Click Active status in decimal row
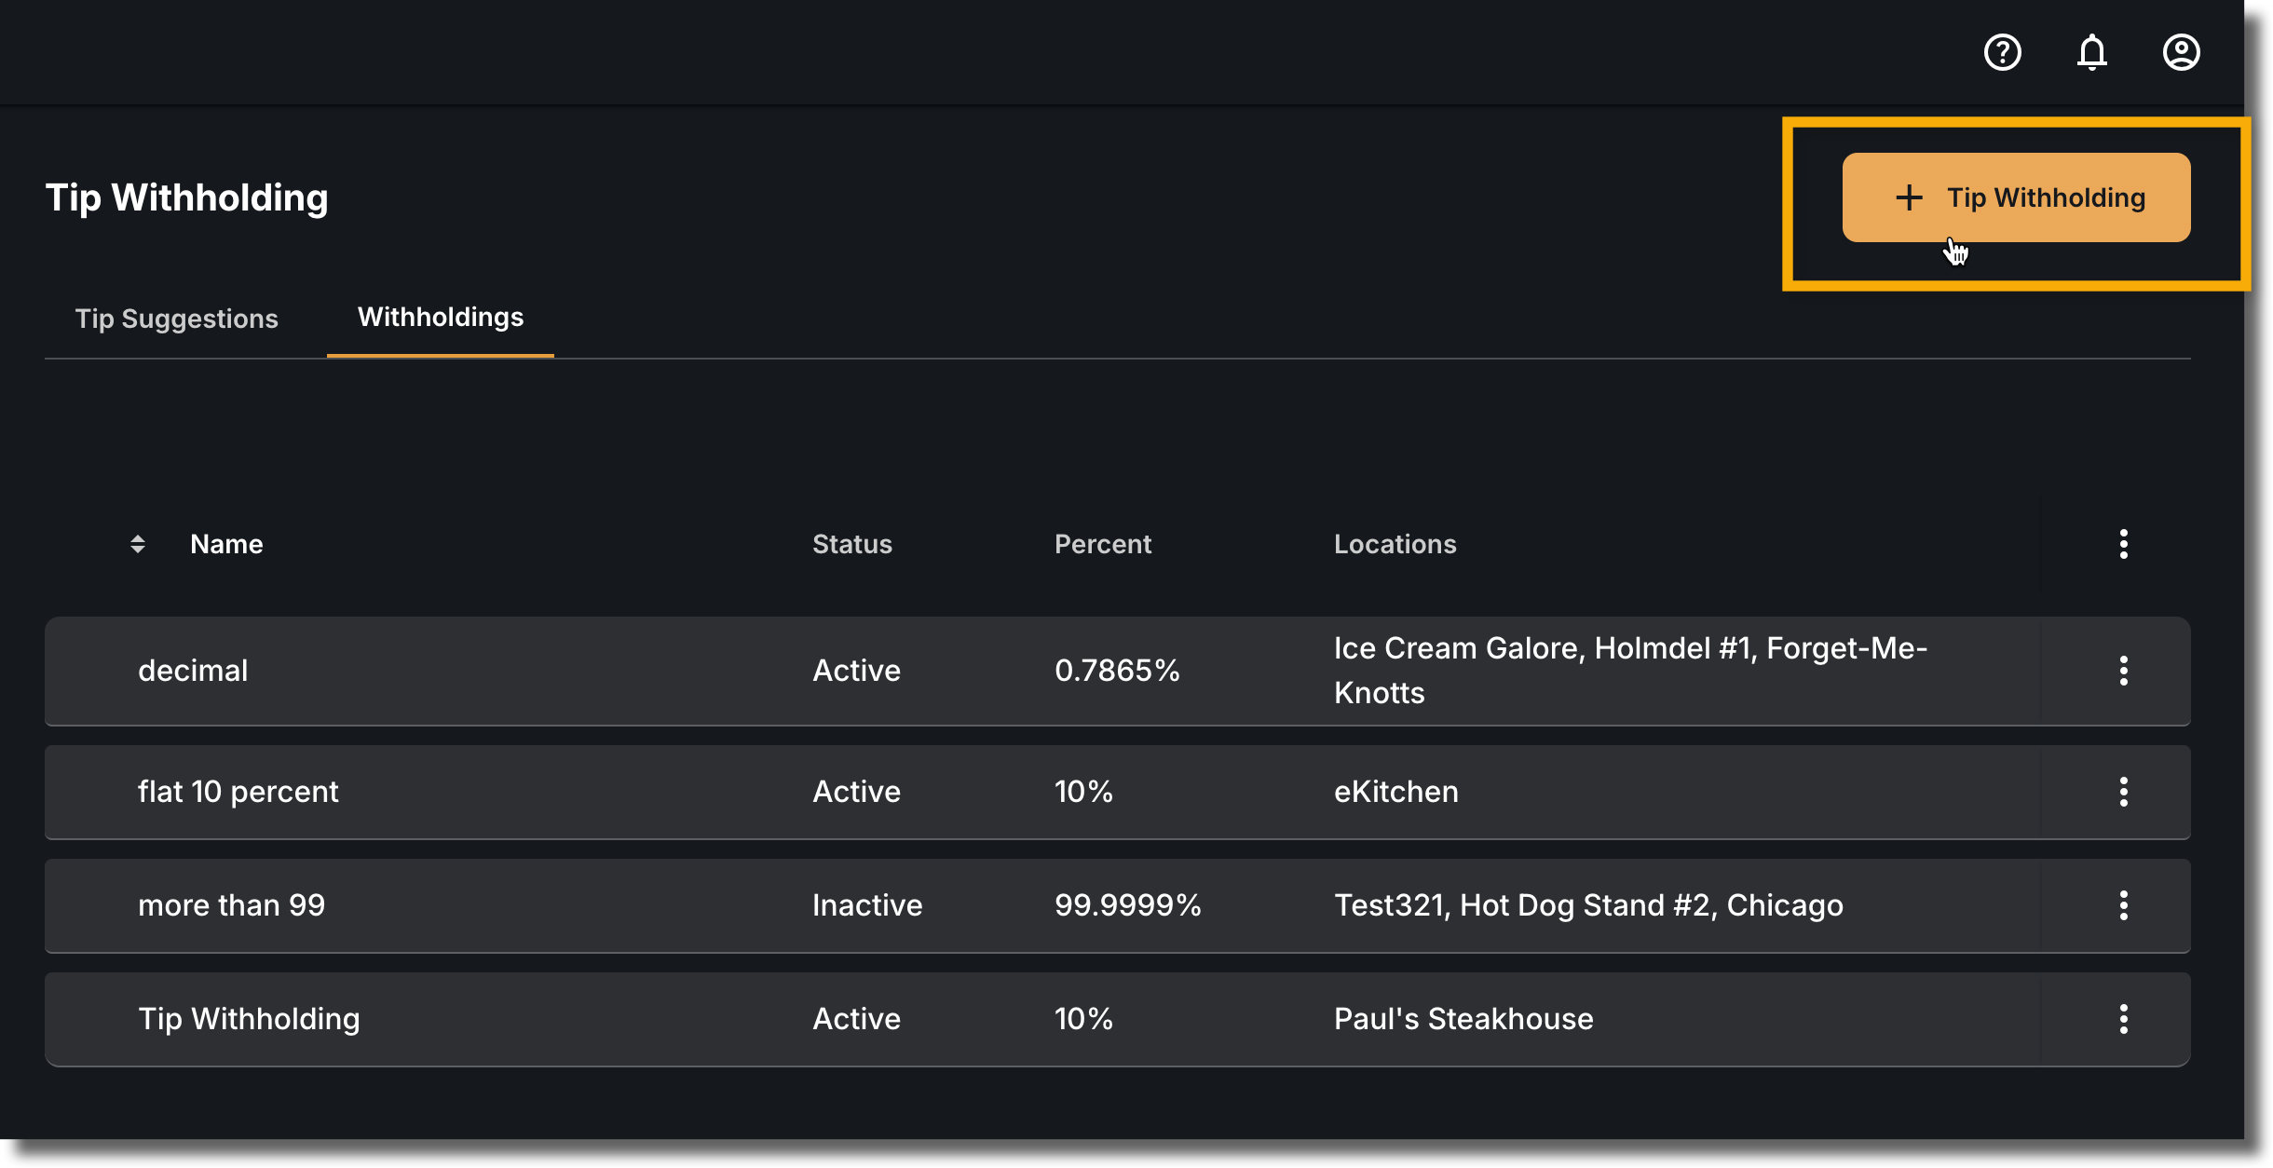 [x=856, y=671]
